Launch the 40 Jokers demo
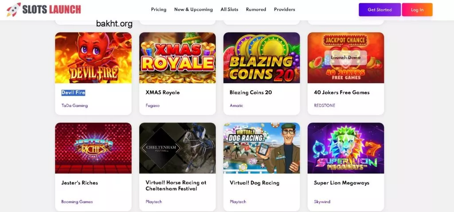454x212 pixels. click(x=345, y=58)
